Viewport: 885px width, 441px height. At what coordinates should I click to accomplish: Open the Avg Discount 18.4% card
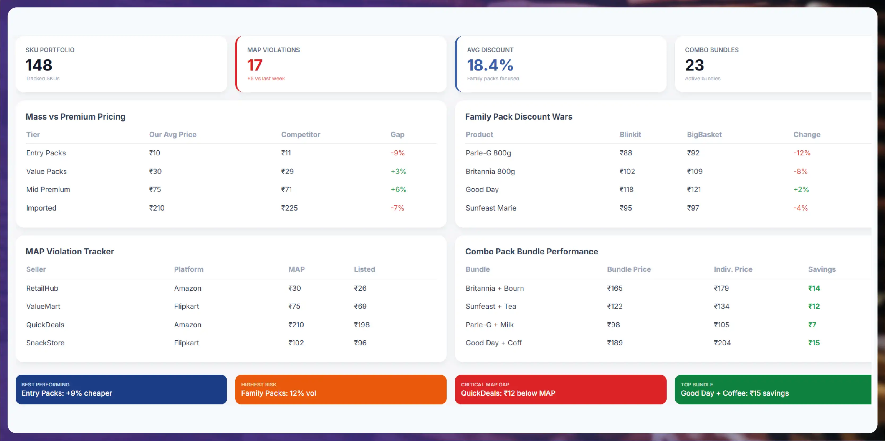click(x=561, y=64)
